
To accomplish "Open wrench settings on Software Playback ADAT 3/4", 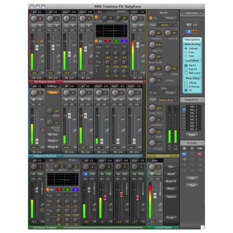I will click(x=107, y=130).
